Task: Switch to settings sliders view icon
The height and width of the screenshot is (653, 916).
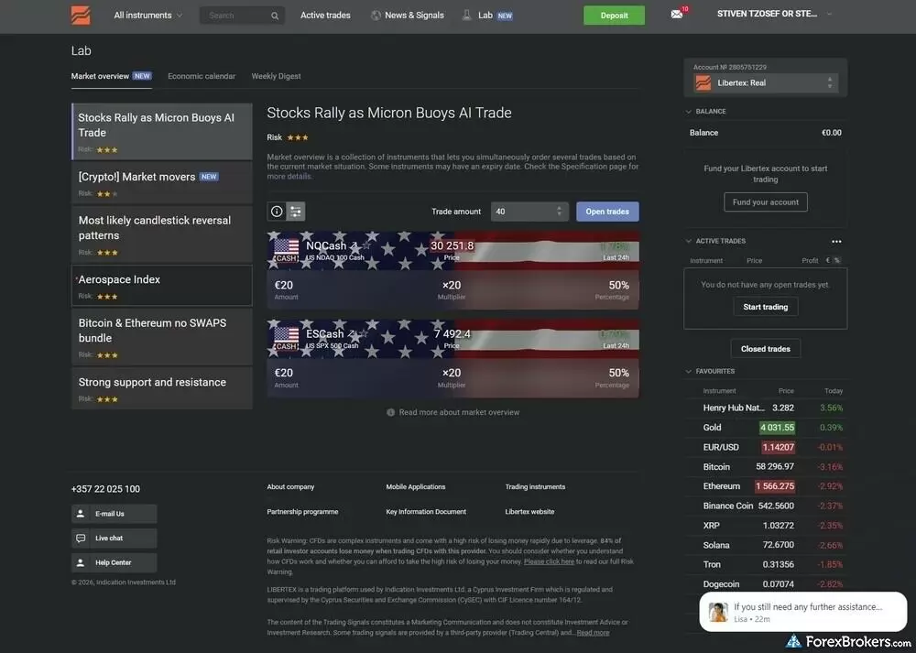Action: (296, 212)
